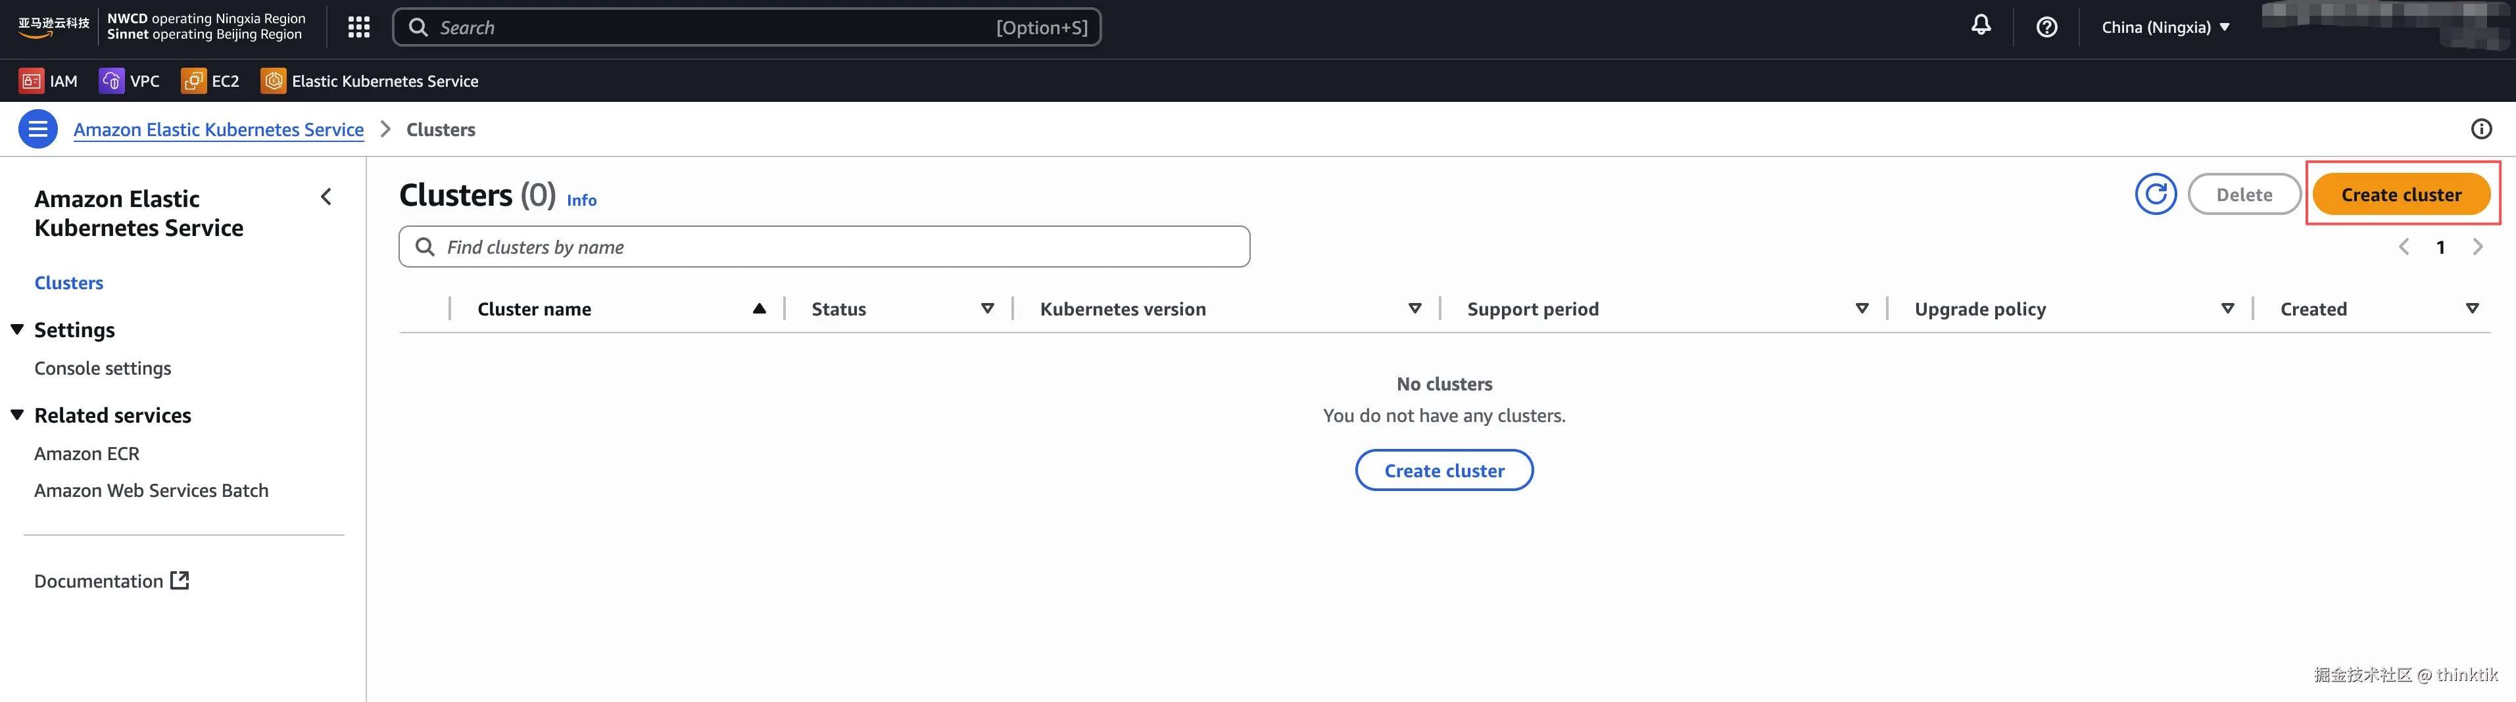Collapse the side navigation panel arrow
The width and height of the screenshot is (2516, 702).
click(x=326, y=197)
